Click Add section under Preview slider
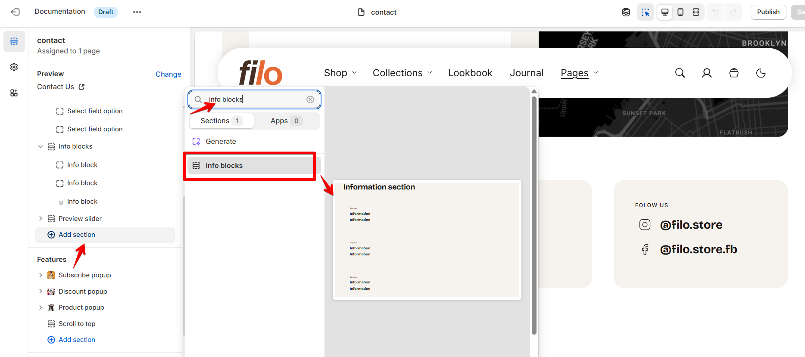This screenshot has width=805, height=357. point(105,235)
